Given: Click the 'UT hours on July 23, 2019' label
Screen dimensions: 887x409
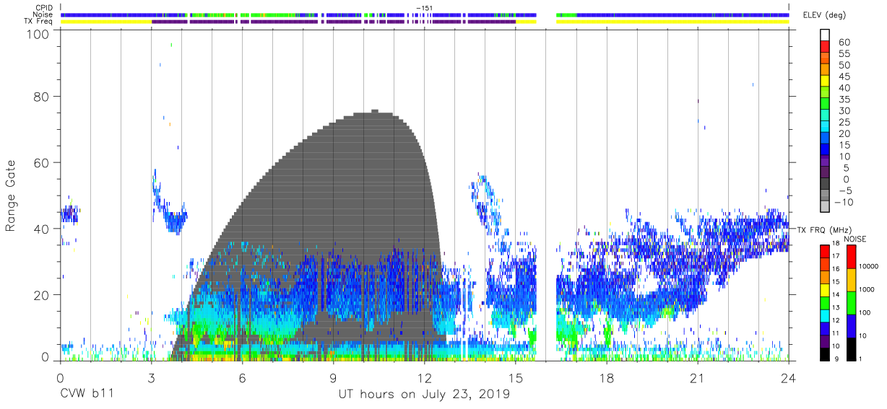Looking at the screenshot, I should click(424, 395).
